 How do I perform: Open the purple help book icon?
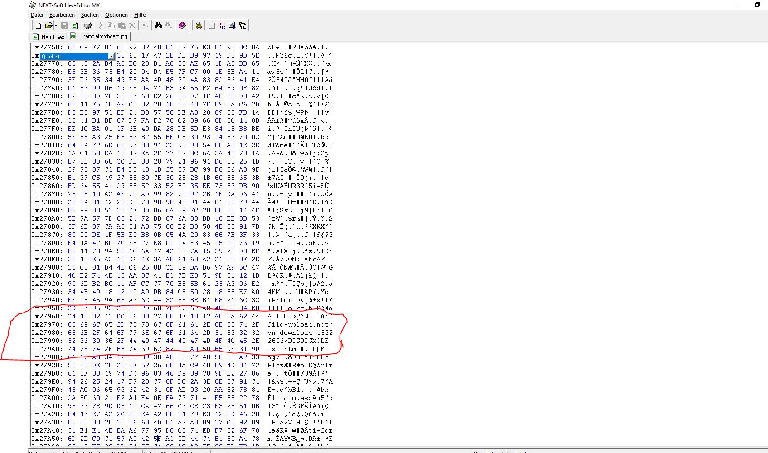pos(182,26)
